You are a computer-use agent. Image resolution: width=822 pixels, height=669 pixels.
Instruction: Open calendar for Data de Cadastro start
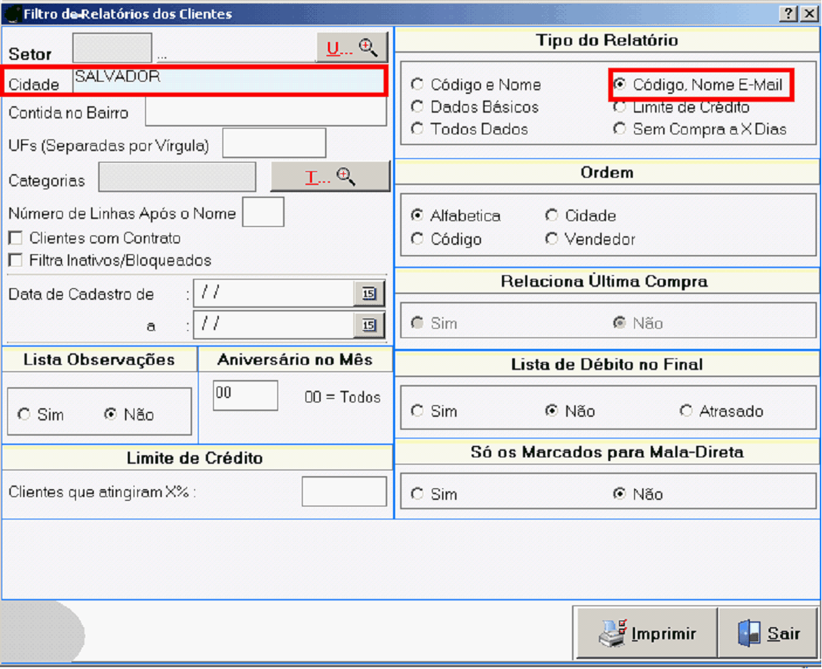[x=369, y=293]
